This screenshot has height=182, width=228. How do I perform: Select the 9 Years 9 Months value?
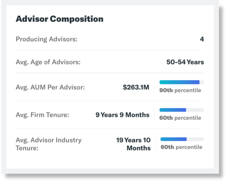(x=122, y=115)
